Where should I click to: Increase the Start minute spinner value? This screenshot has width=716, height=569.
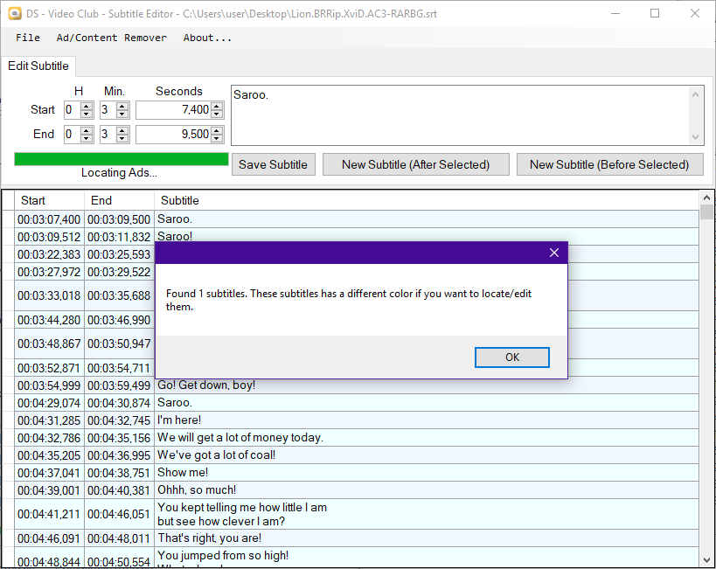(x=122, y=106)
